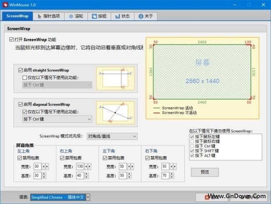This screenshot has height=204, width=271.
Task: Click the info icon on 关于 tab
Action: [x=141, y=16]
